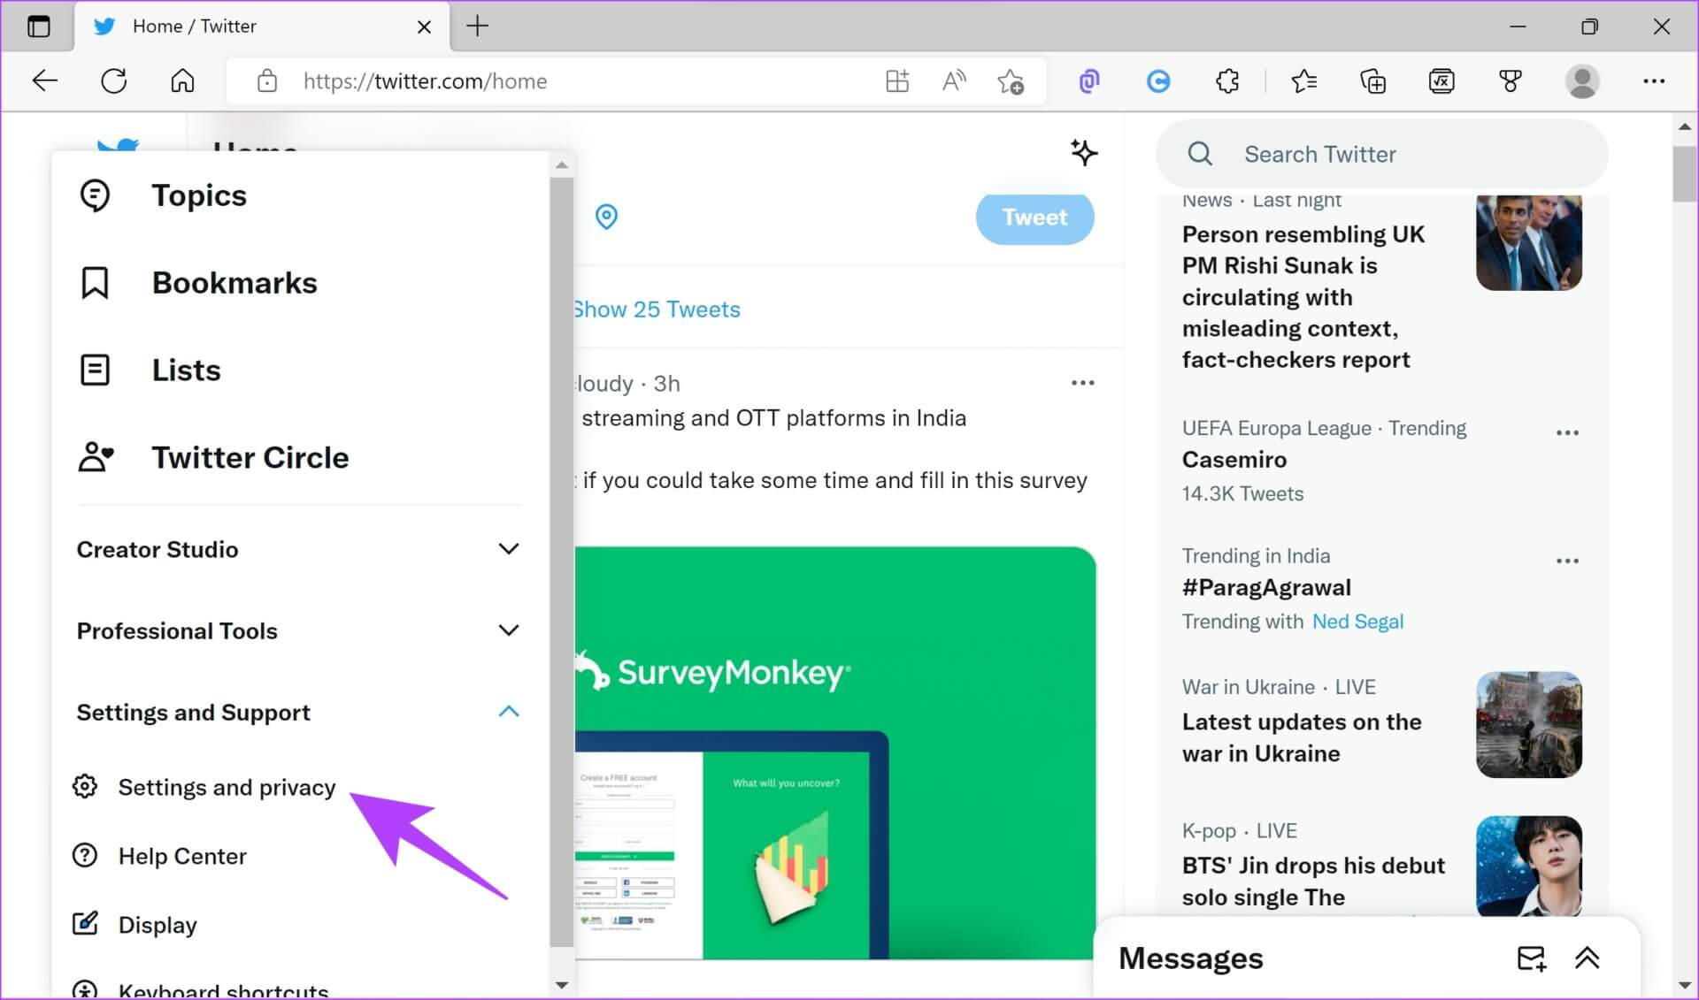Click the Settings and privacy gear icon

pyautogui.click(x=87, y=787)
